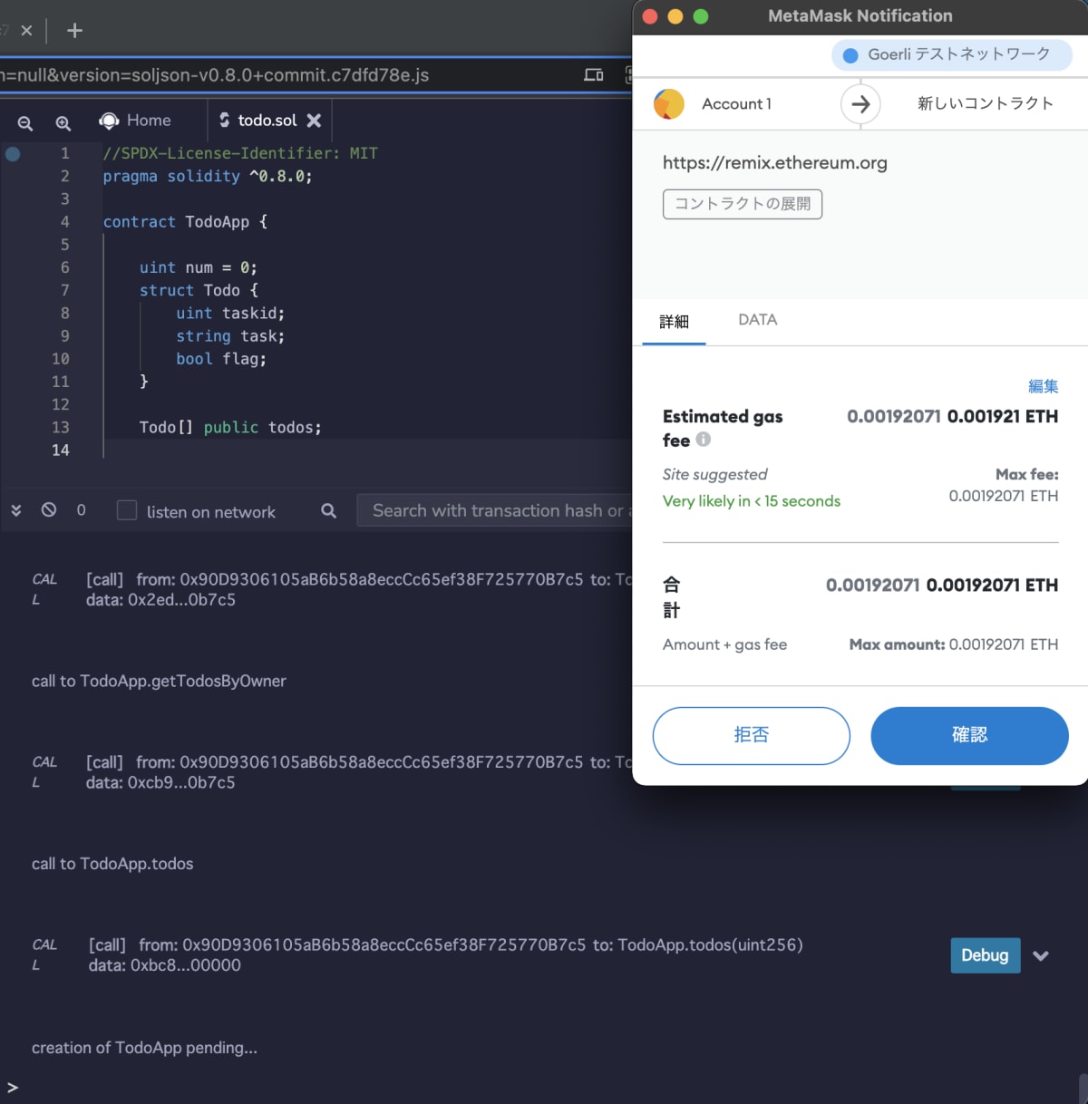1088x1104 pixels.
Task: Click 'data: 0xbc8...00000' call data text
Action: tap(165, 965)
